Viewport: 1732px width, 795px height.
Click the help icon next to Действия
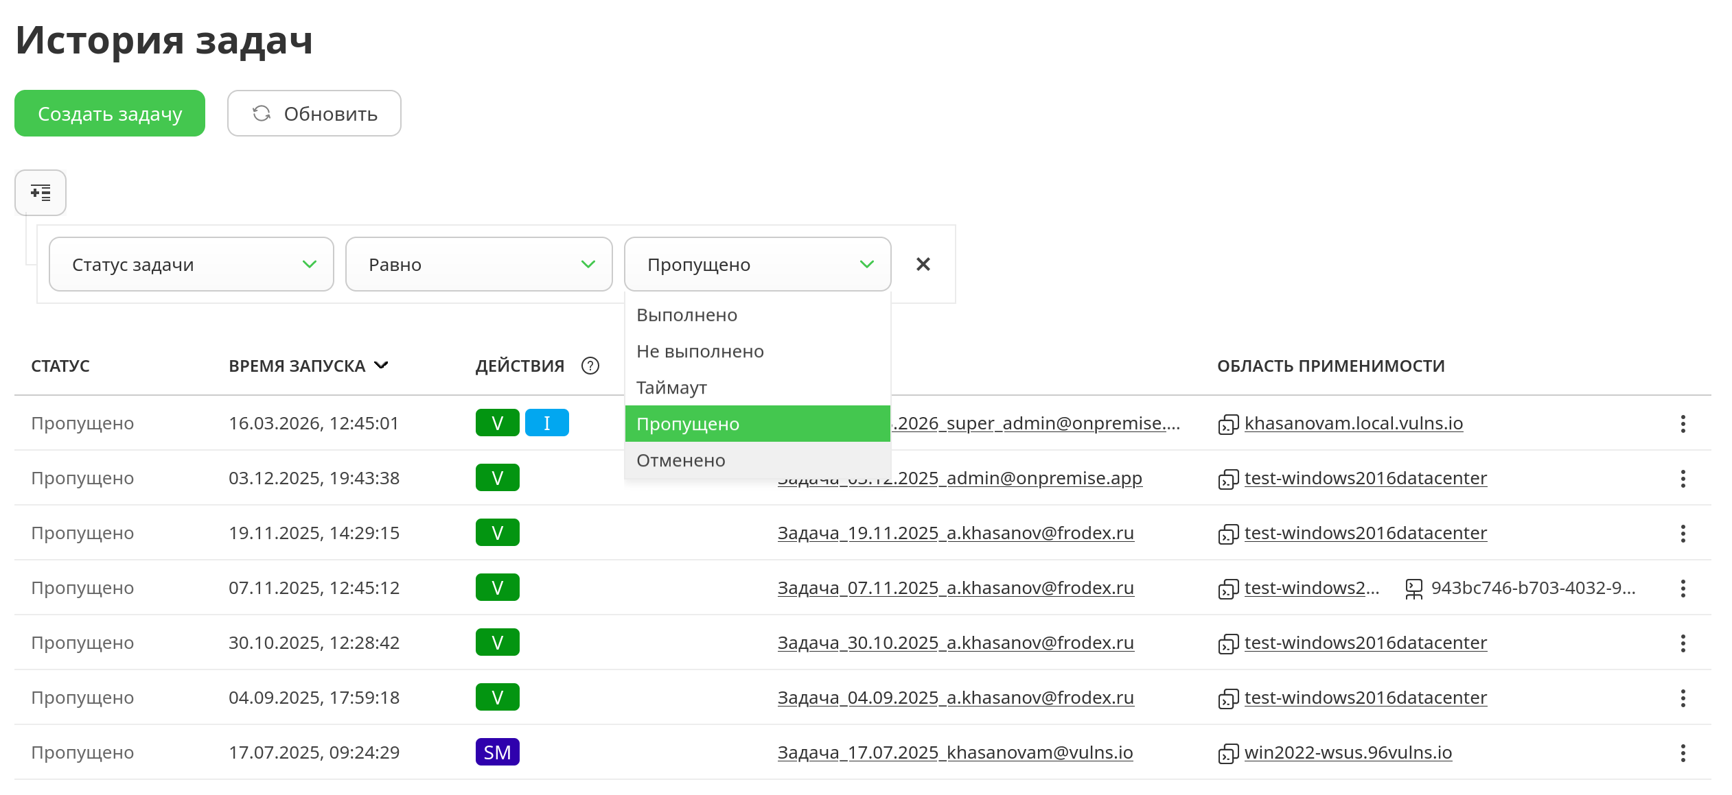[x=590, y=366]
